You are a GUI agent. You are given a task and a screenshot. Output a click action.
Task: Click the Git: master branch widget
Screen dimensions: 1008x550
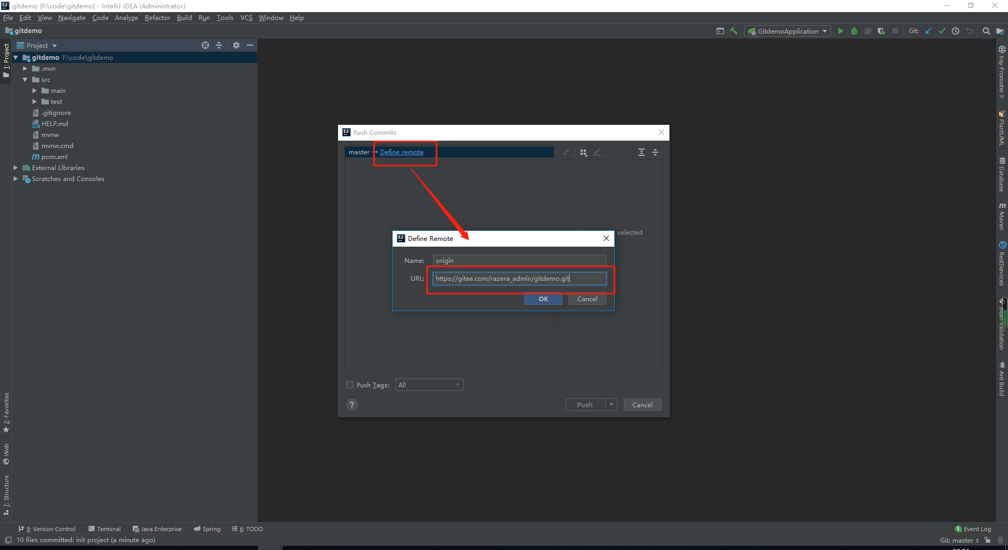click(x=960, y=540)
